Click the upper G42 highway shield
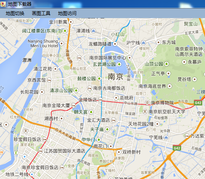This screenshot has height=179, width=205. (x=198, y=103)
